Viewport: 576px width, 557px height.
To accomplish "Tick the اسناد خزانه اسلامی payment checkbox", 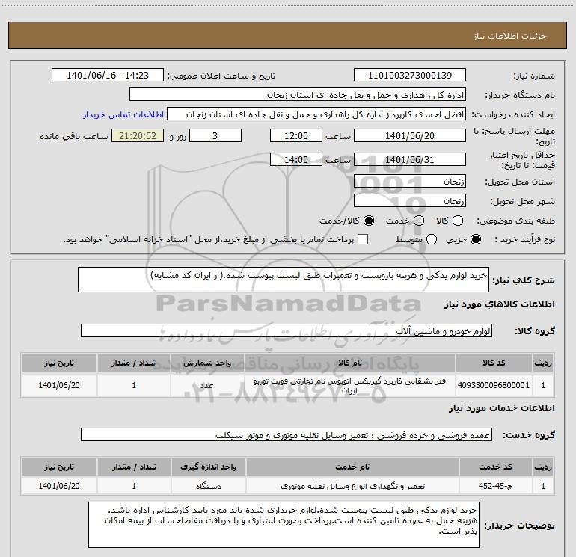I will [x=363, y=240].
